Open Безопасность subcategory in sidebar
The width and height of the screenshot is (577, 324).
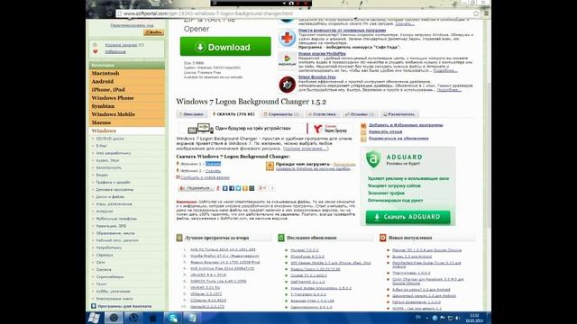pyautogui.click(x=108, y=167)
